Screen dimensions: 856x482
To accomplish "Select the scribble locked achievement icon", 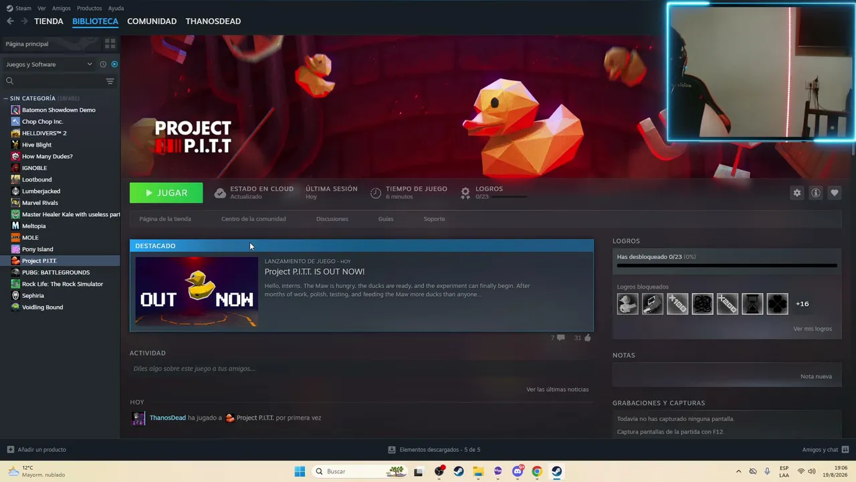I will click(703, 304).
